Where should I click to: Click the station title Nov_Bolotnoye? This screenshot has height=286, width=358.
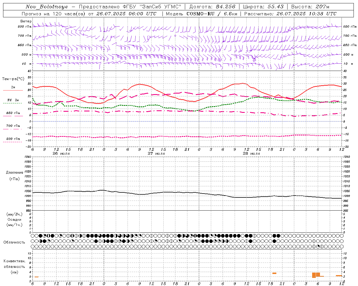coord(47,7)
